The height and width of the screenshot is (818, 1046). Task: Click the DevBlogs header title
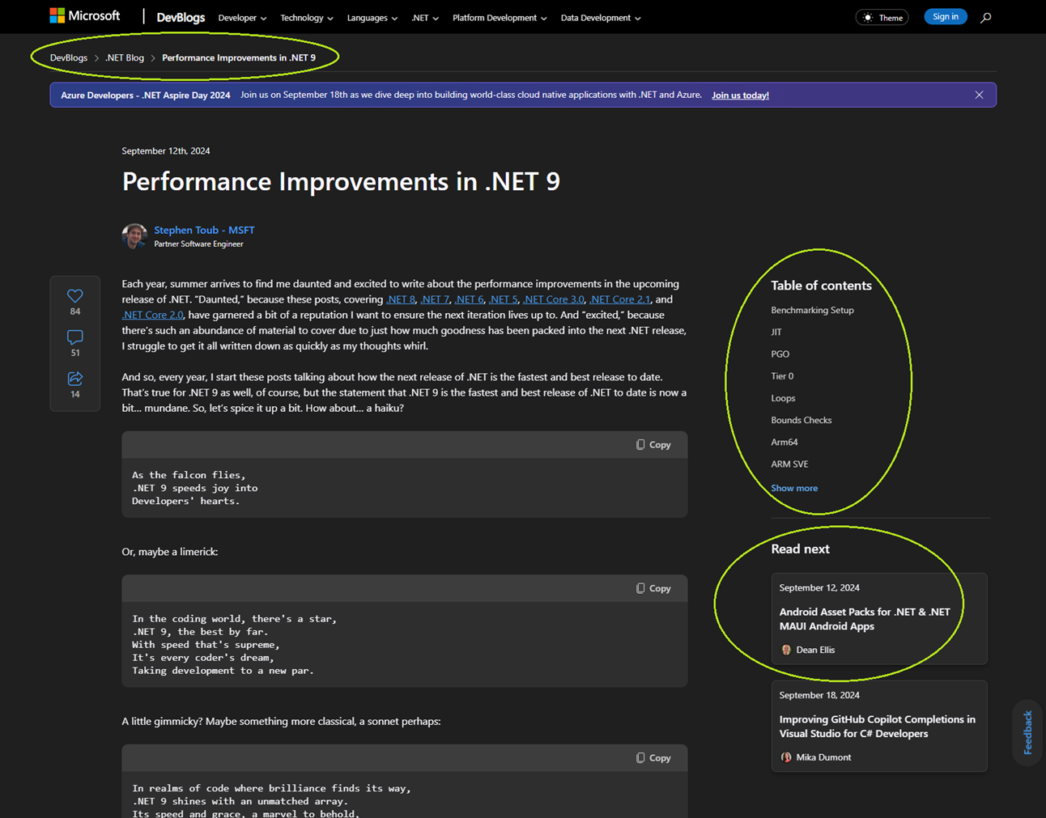181,16
